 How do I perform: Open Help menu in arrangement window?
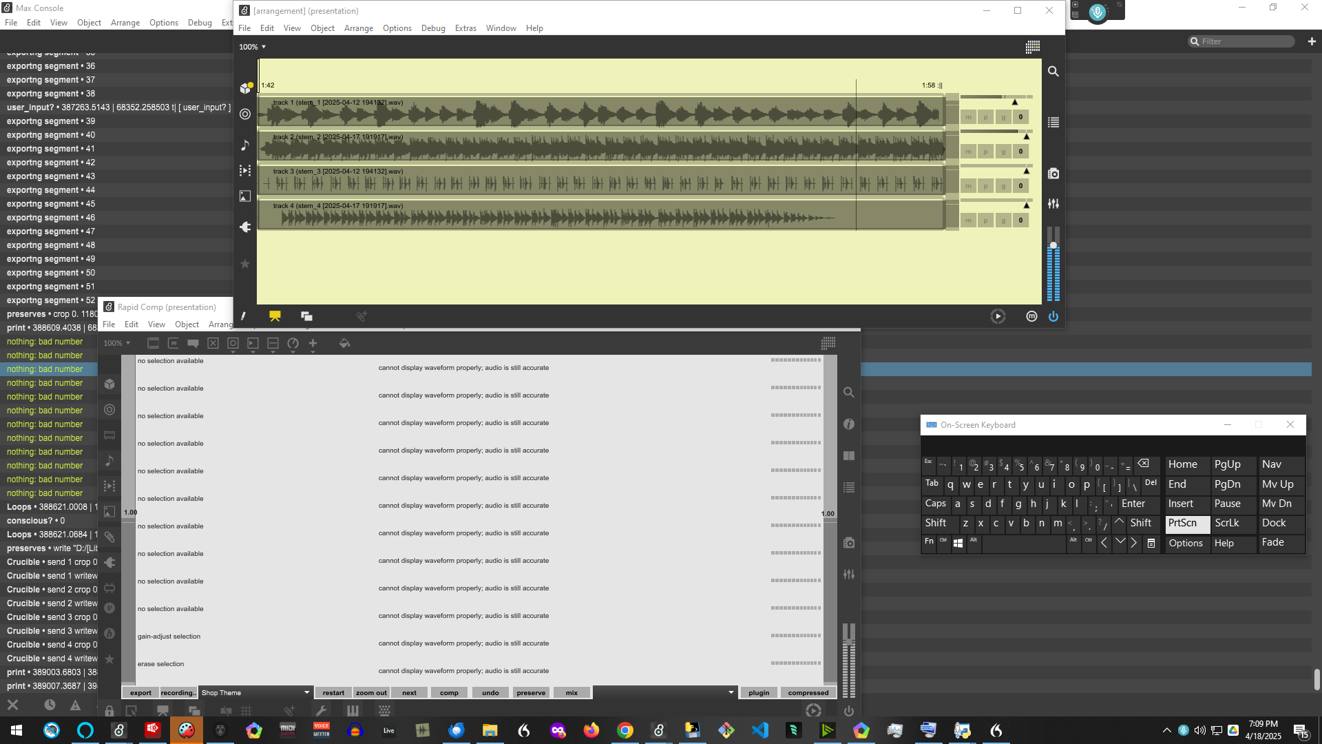point(534,28)
